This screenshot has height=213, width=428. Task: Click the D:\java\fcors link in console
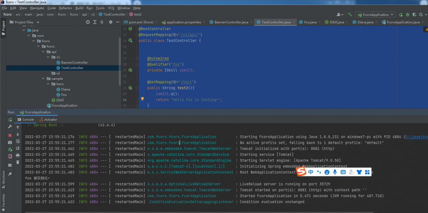click(417, 137)
